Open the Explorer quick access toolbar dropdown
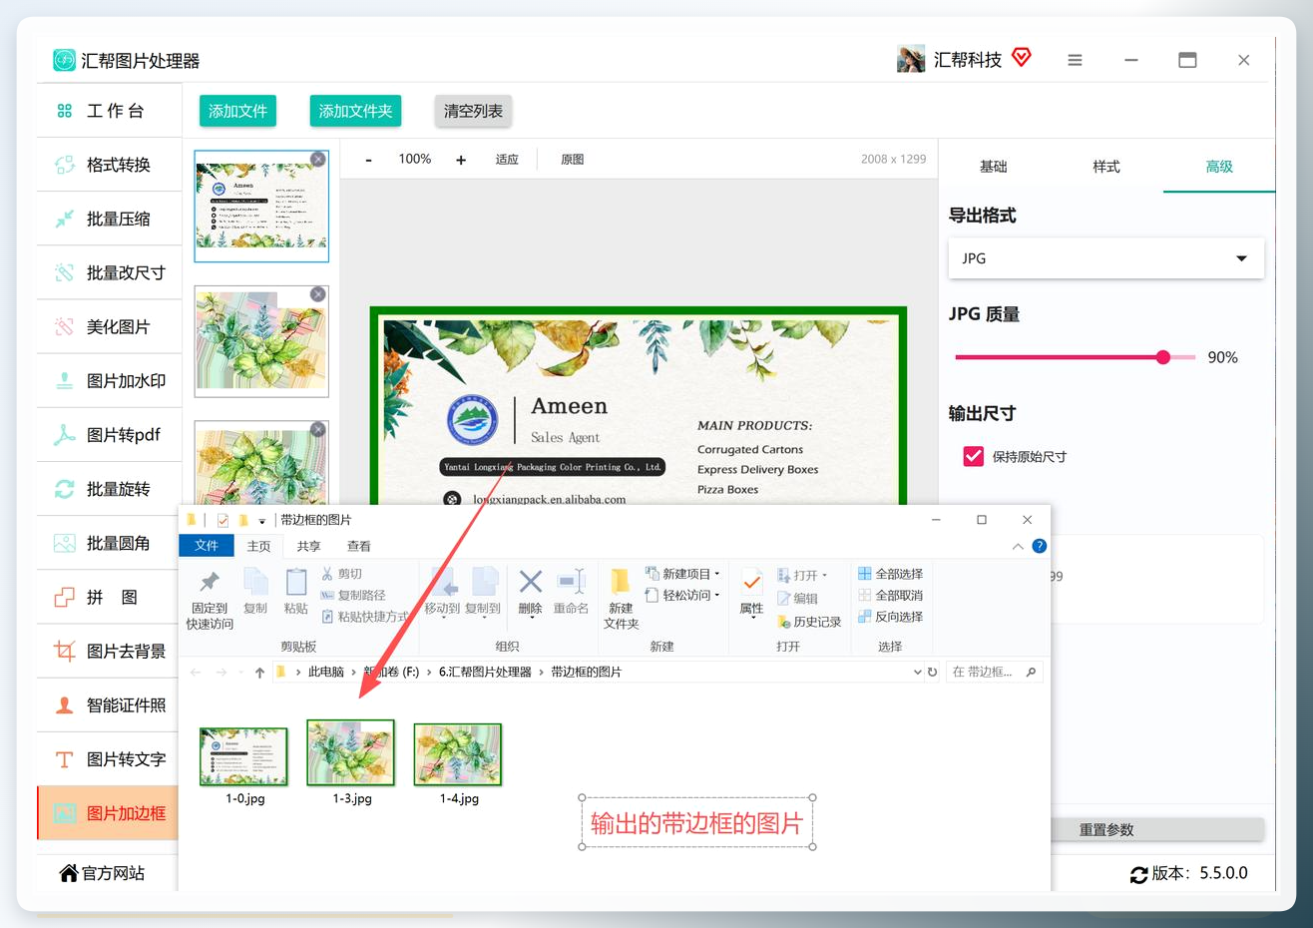This screenshot has width=1313, height=928. pyautogui.click(x=262, y=521)
